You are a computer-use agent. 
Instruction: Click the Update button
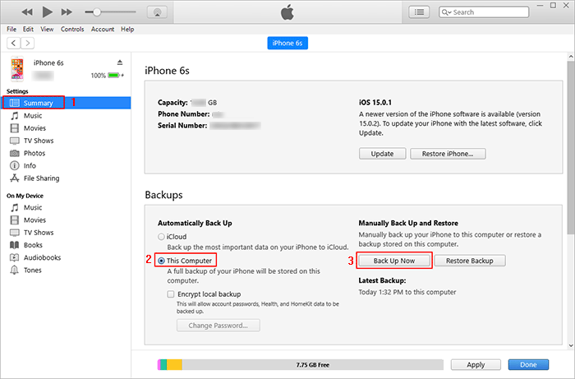[383, 154]
